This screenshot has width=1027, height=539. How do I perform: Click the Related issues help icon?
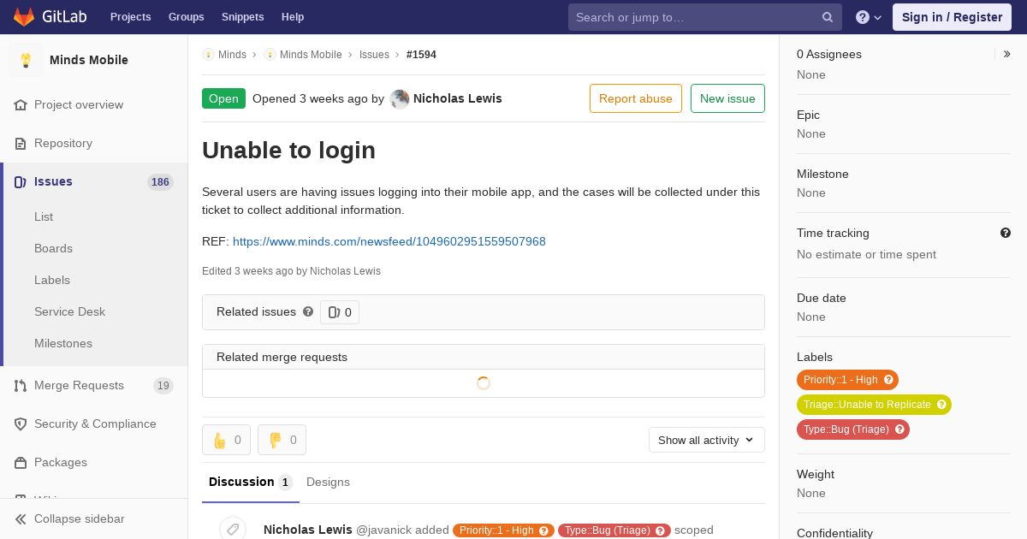(x=308, y=311)
